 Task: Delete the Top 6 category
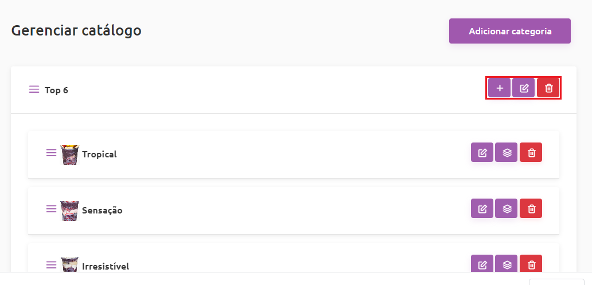click(x=548, y=88)
